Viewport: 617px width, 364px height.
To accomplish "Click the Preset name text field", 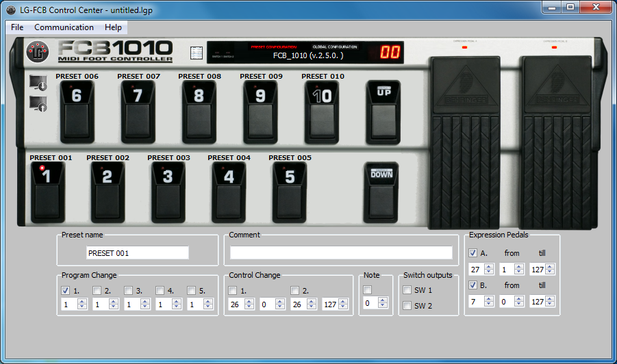I will pos(137,253).
